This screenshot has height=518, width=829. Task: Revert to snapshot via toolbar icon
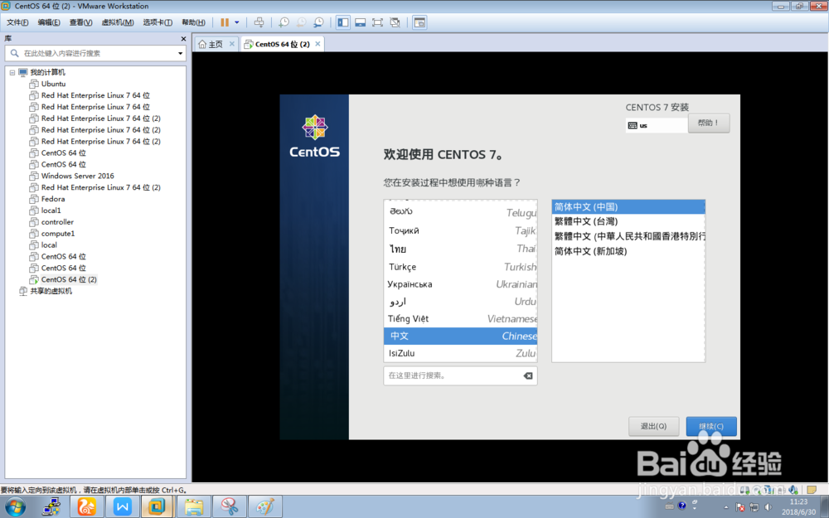301,22
